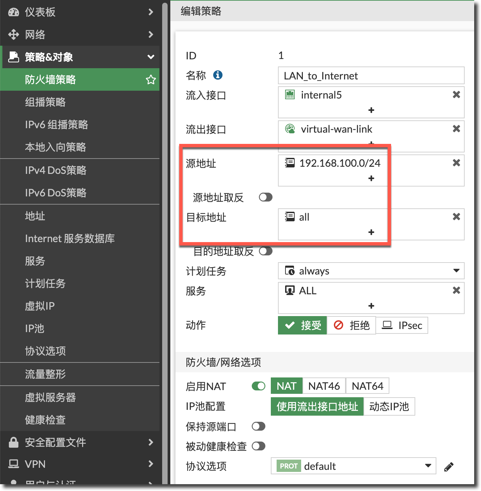Enable 保持源端口 toggle
Viewport: 481px width, 491px height.
(258, 427)
